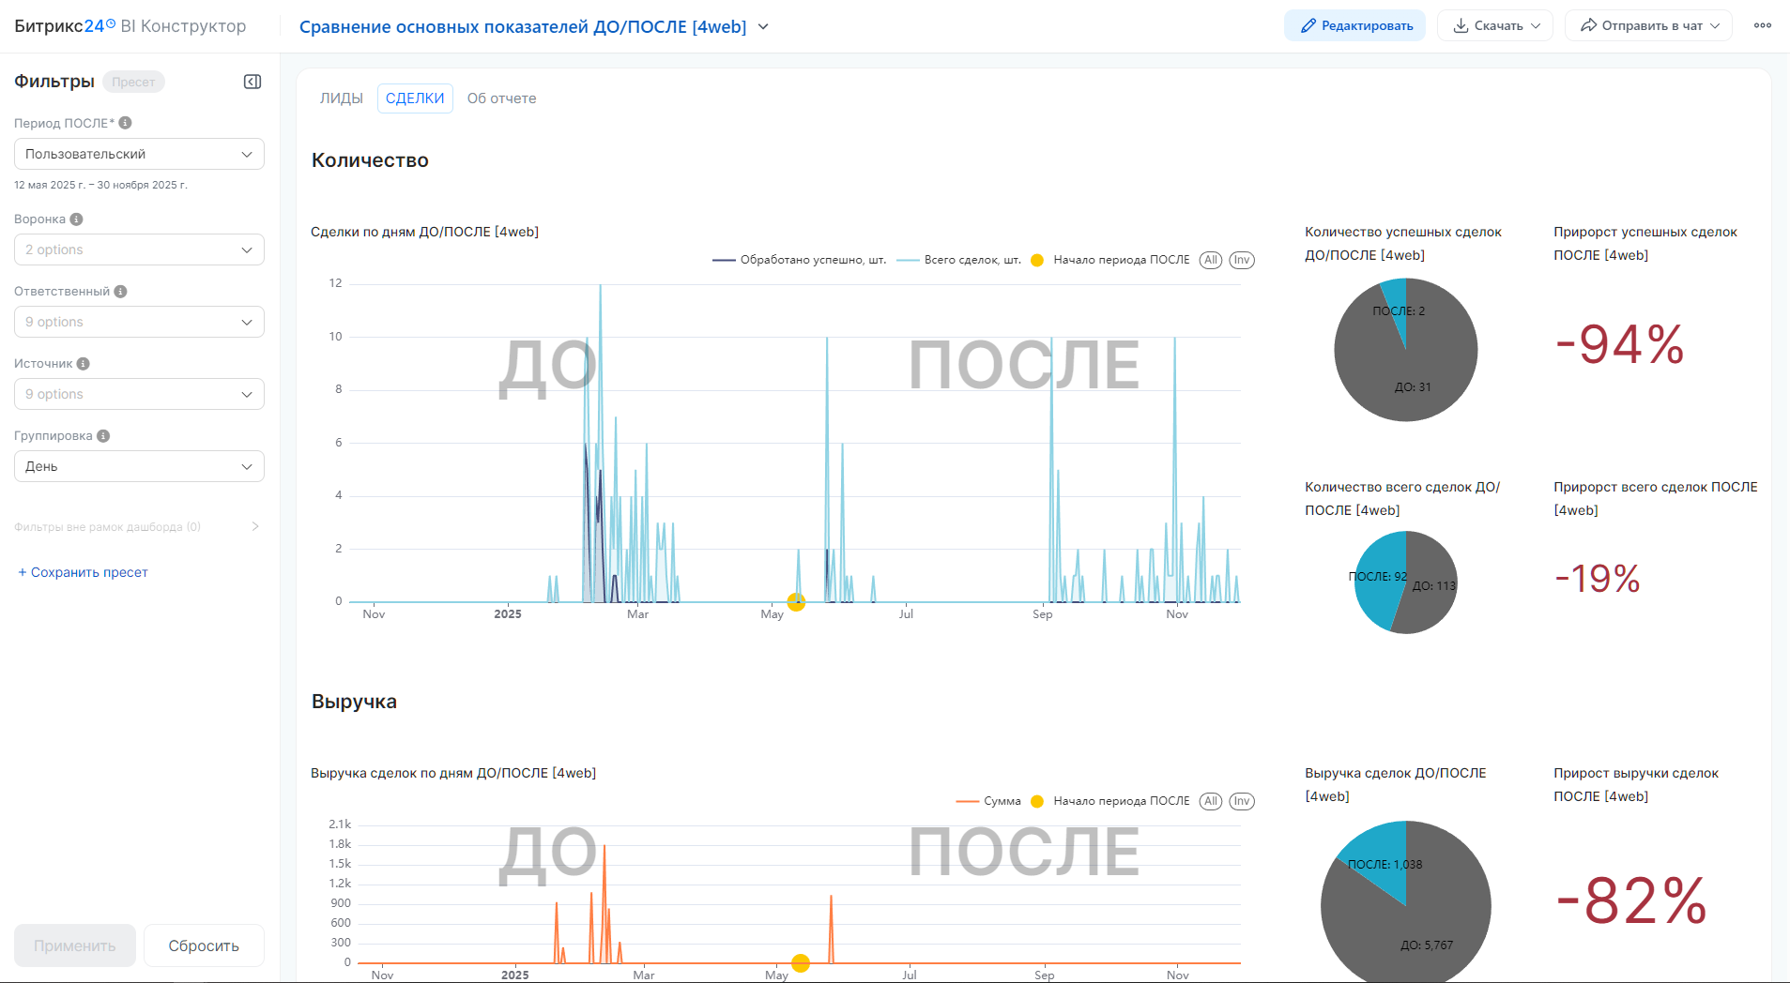Open the 'Об отчете' tab
The width and height of the screenshot is (1790, 983).
click(x=501, y=98)
